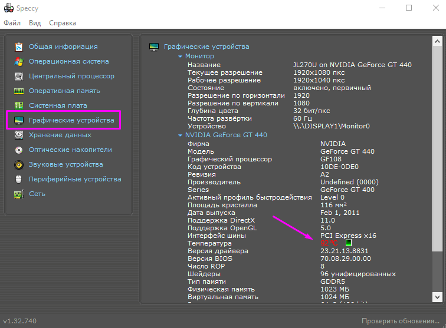Select Графические устройства in the sidebar
Image resolution: width=446 pixels, height=328 pixels.
(x=71, y=120)
